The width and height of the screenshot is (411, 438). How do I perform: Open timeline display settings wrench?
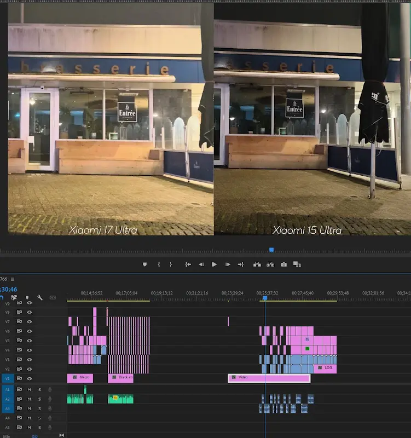(x=40, y=297)
